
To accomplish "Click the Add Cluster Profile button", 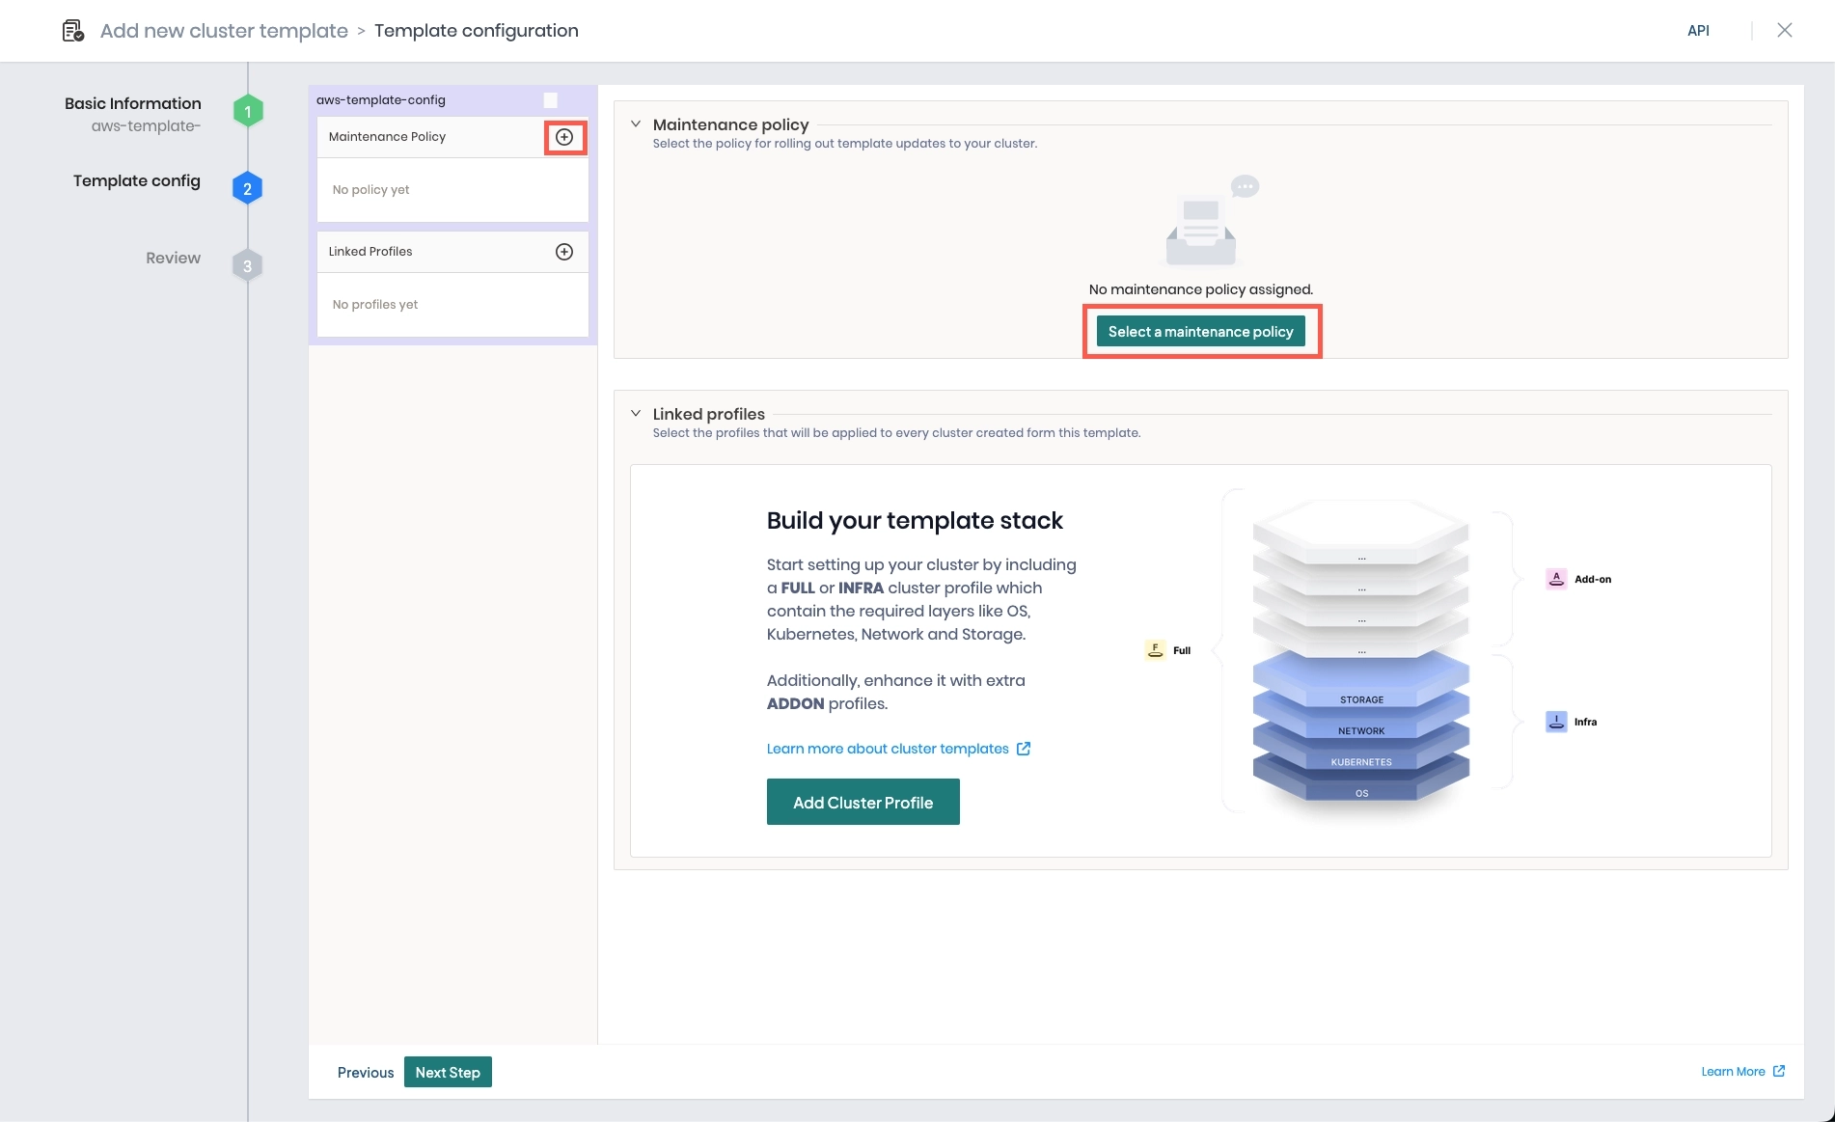I will point(863,802).
